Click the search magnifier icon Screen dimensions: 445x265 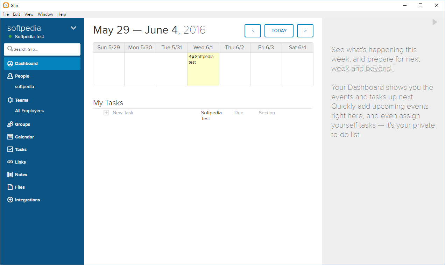pos(10,49)
